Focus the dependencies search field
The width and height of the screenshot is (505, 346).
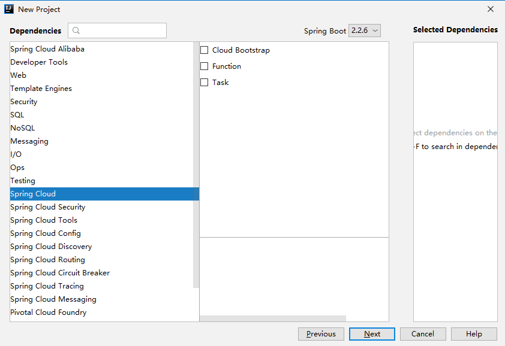pyautogui.click(x=117, y=31)
